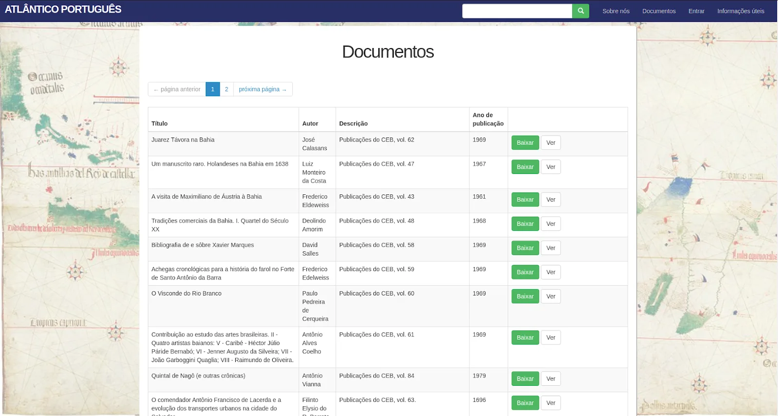The height and width of the screenshot is (416, 778).
Task: Download O Visconde do Rio Branco
Action: tap(525, 296)
